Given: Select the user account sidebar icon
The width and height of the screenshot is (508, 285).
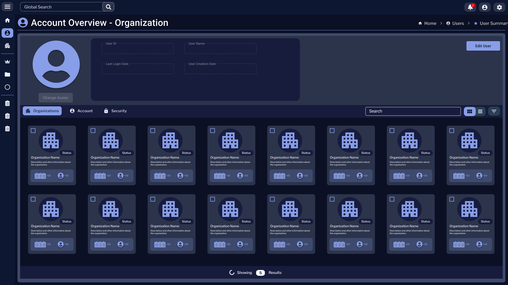Looking at the screenshot, I should (7, 33).
